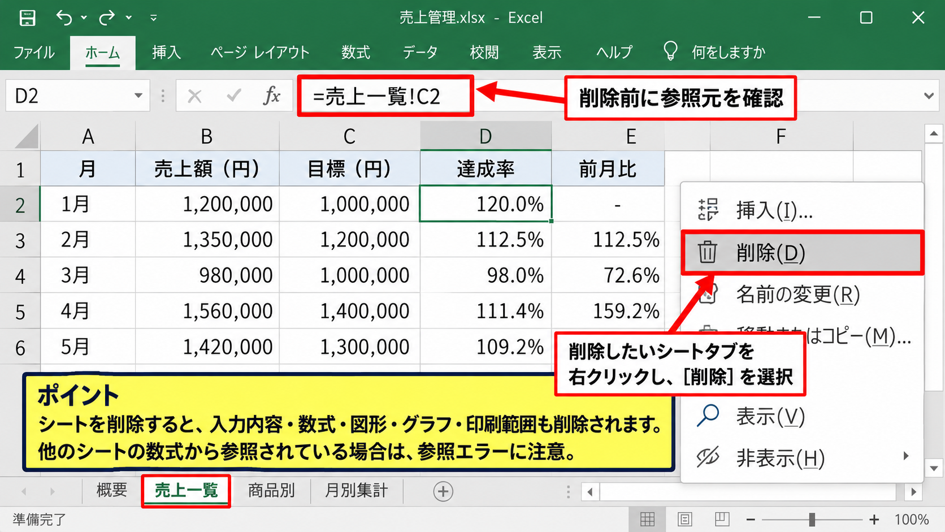Image resolution: width=945 pixels, height=532 pixels.
Task: Expand the formula bar chevron
Action: 929,96
